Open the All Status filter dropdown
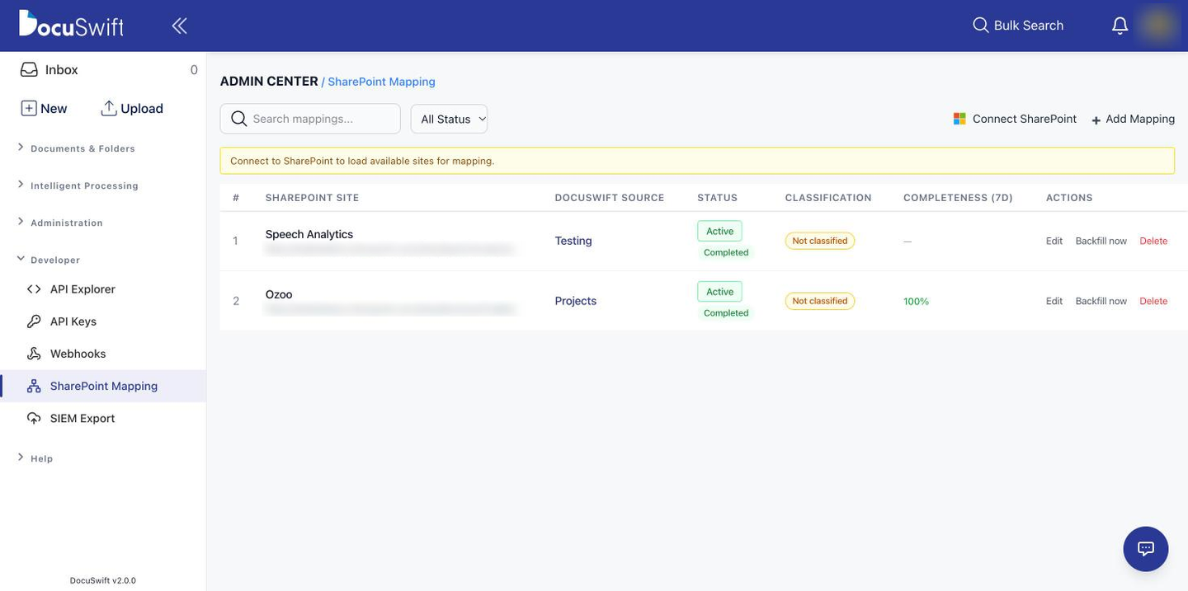 point(450,119)
